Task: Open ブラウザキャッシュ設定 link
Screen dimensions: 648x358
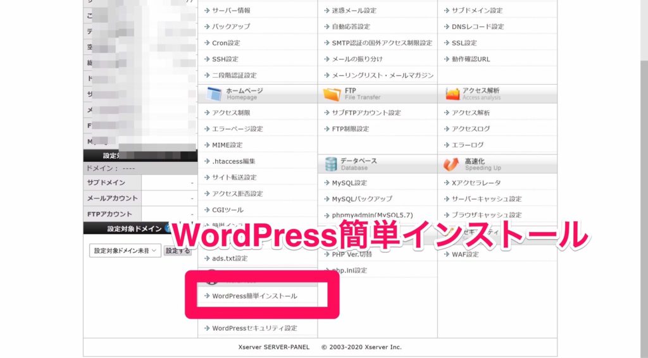Action: click(487, 215)
